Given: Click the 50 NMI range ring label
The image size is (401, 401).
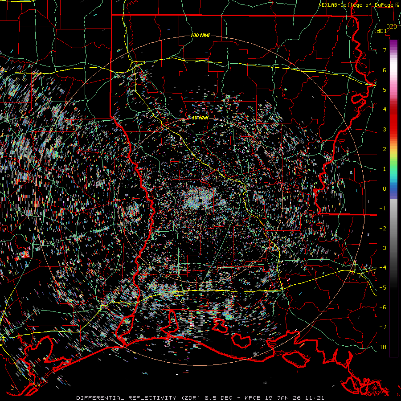Looking at the screenshot, I should coord(200,118).
